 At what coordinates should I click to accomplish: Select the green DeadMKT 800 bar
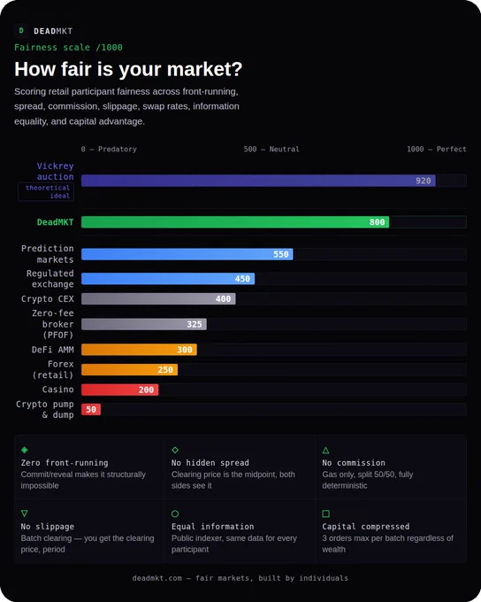point(235,222)
